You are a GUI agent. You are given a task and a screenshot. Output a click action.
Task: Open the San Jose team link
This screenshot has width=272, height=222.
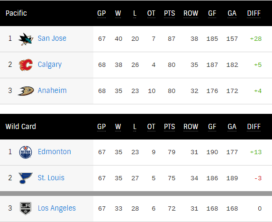[52, 38]
